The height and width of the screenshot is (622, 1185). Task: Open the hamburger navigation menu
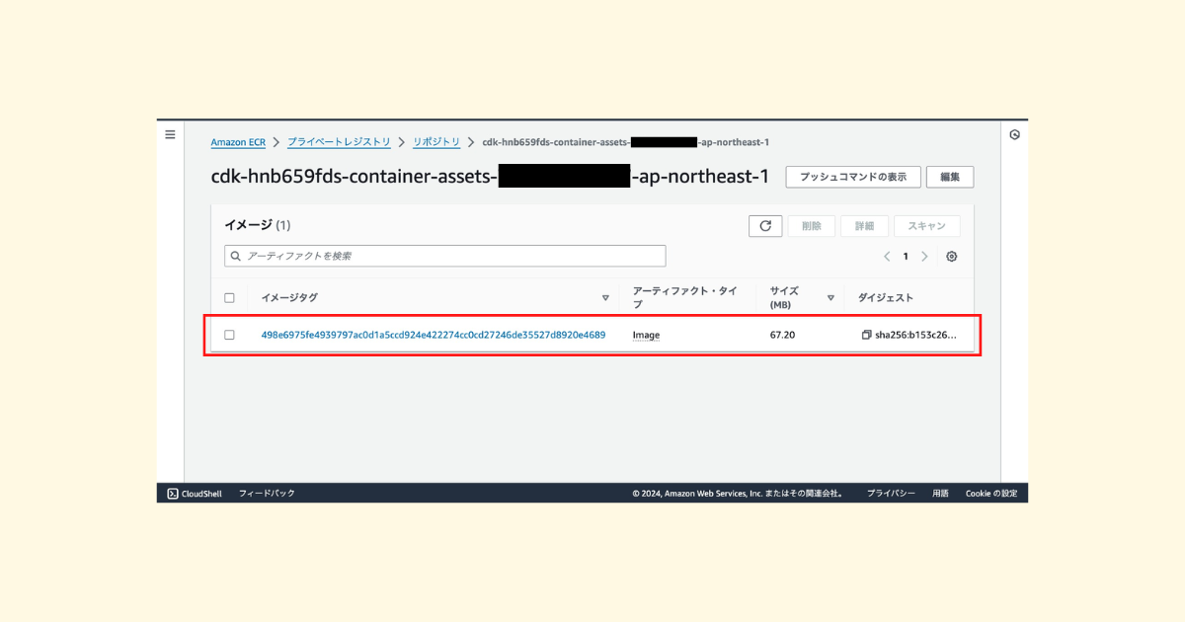point(170,134)
